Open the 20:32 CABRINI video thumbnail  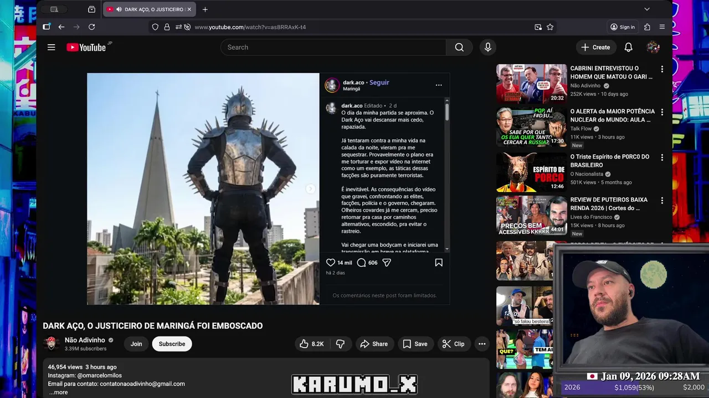click(x=531, y=84)
